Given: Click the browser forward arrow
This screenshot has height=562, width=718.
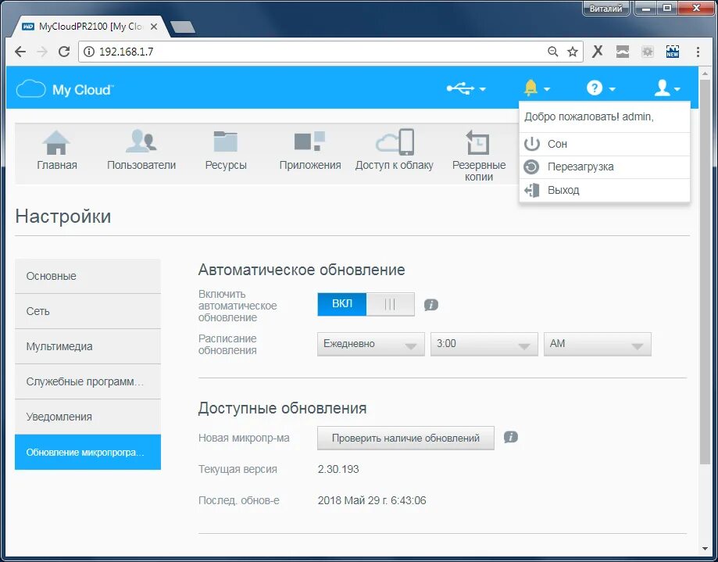Looking at the screenshot, I should [42, 52].
